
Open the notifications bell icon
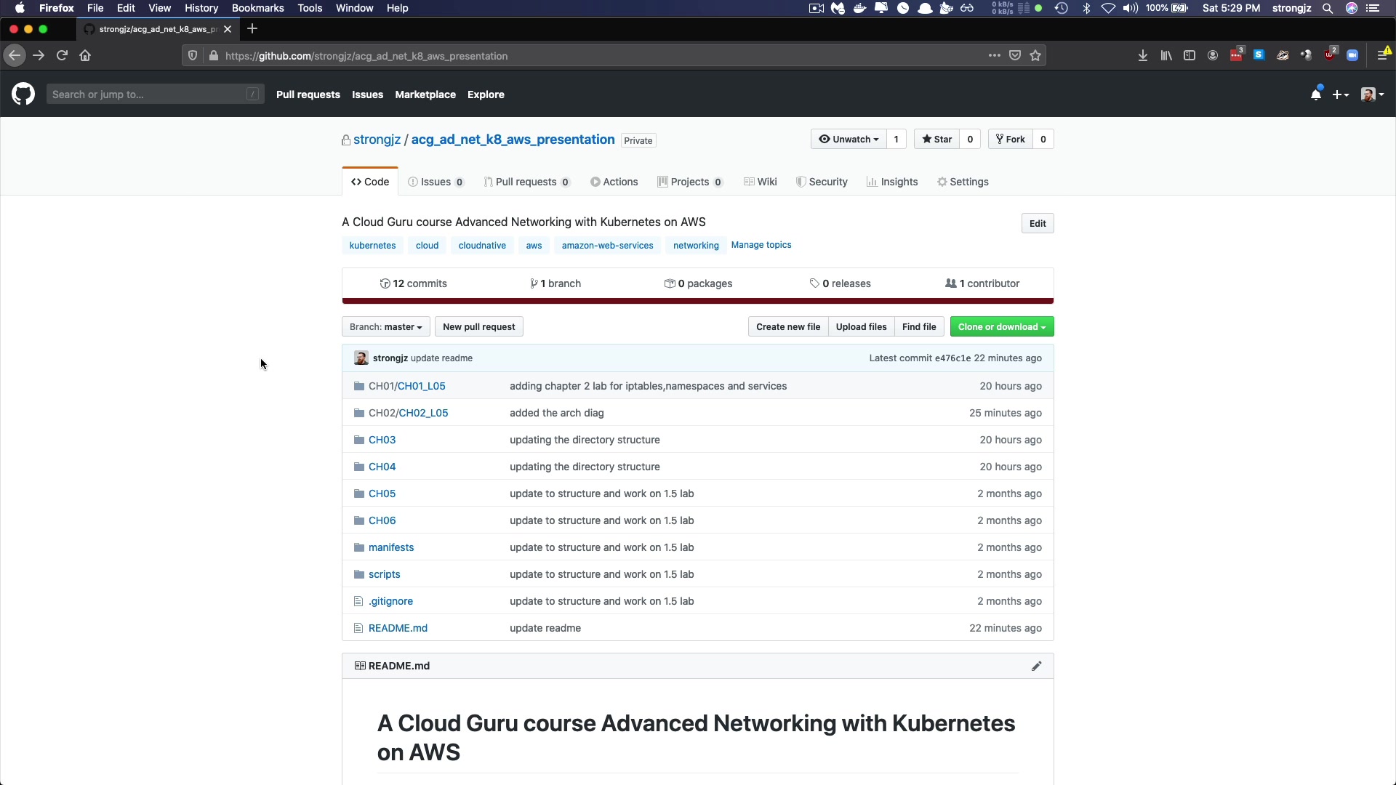[1315, 94]
